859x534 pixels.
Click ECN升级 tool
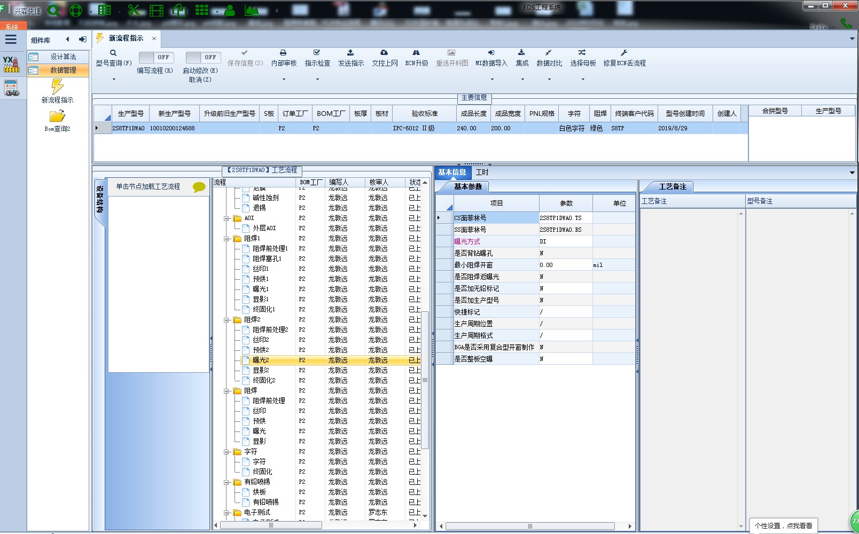point(417,58)
